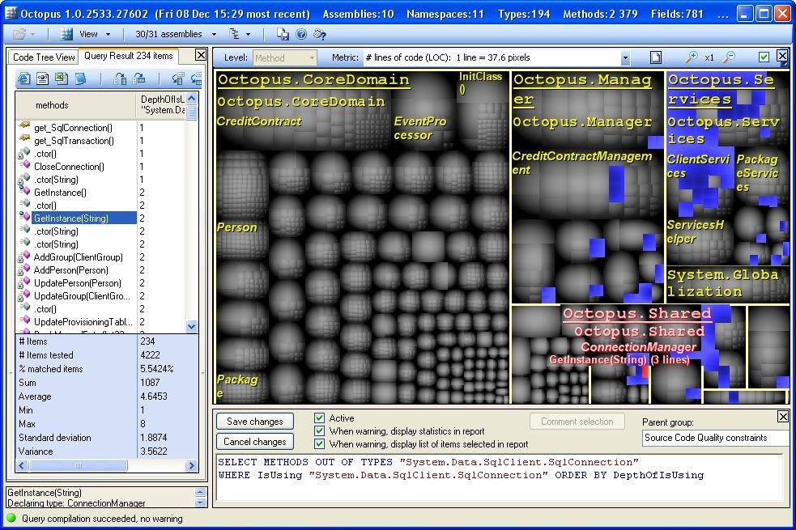
Task: Click right arrow of statistics horizontal scrollbar
Action: (191, 465)
